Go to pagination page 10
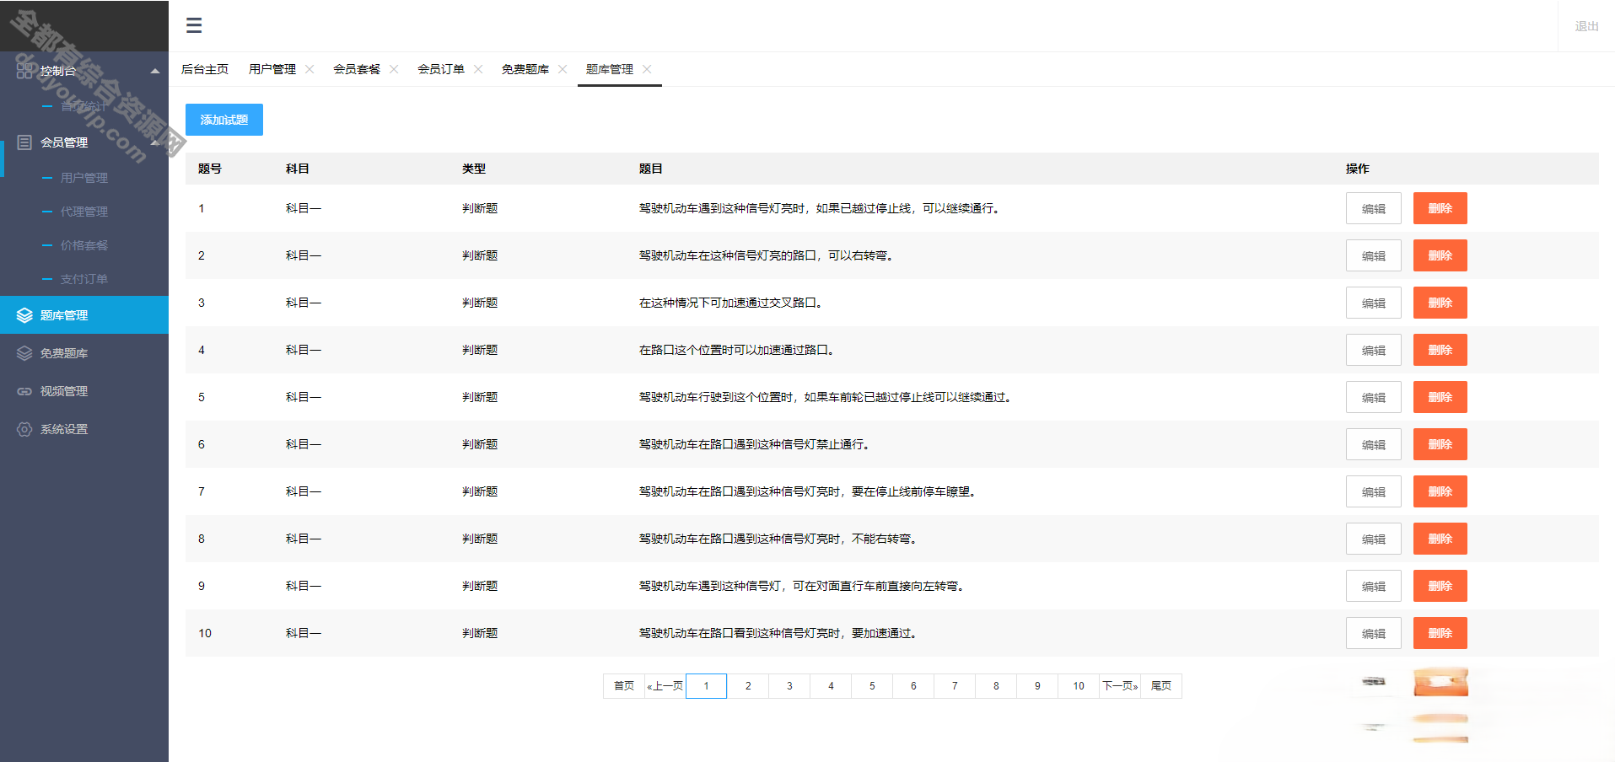This screenshot has height=762, width=1615. (1079, 686)
